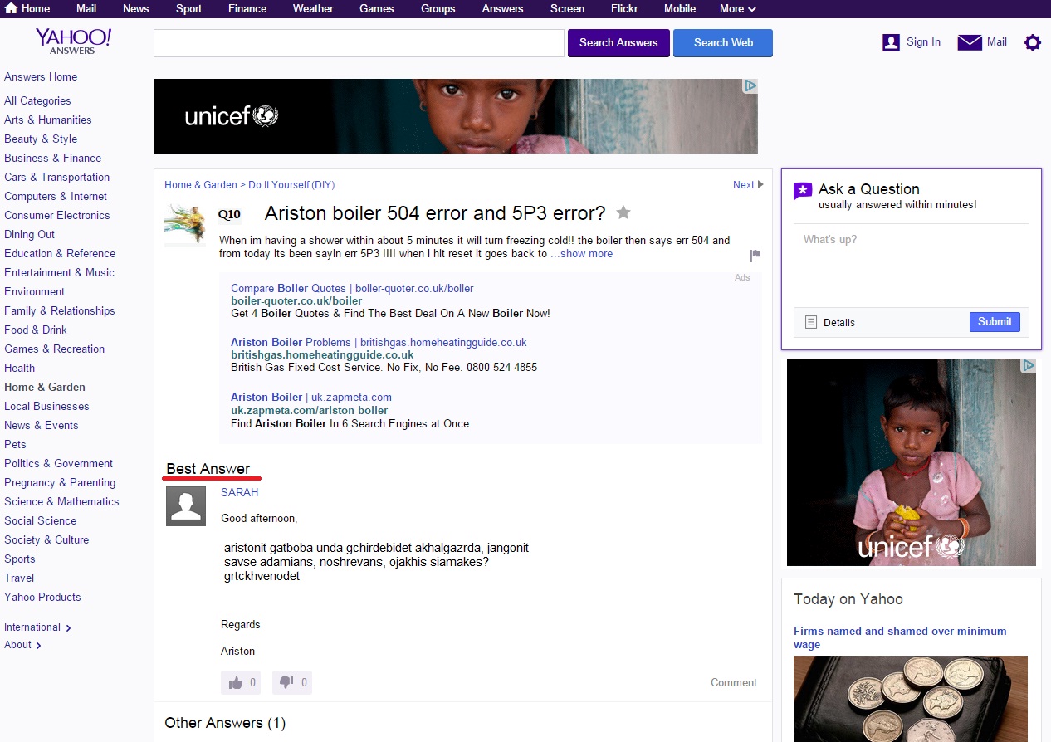Select Education & Reference category
The width and height of the screenshot is (1051, 742).
[60, 254]
